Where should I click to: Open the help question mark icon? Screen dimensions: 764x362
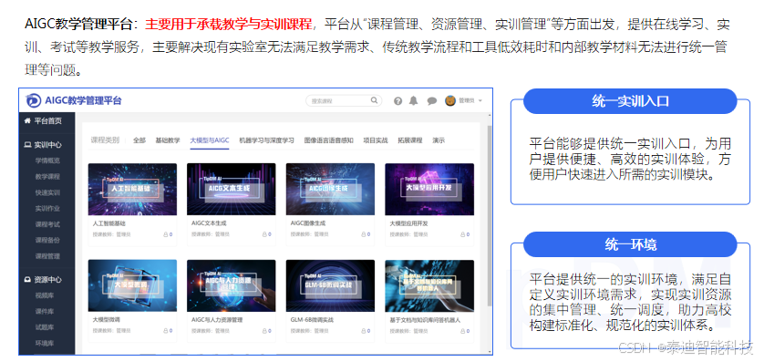(x=398, y=101)
